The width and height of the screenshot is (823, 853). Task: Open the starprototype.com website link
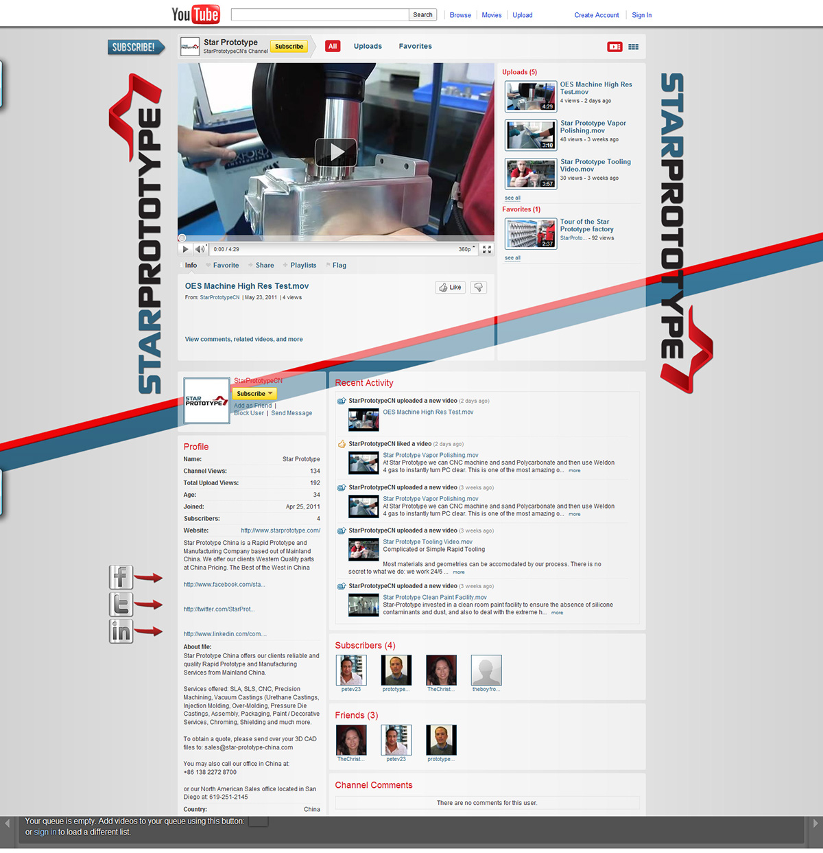point(281,530)
